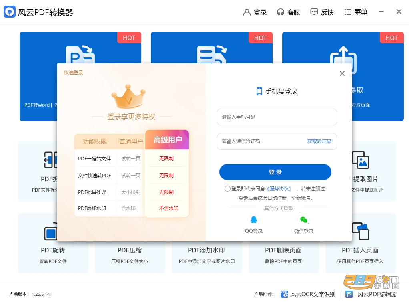The height and width of the screenshot is (305, 409).
Task: Click the phone number input field
Action: click(277, 117)
